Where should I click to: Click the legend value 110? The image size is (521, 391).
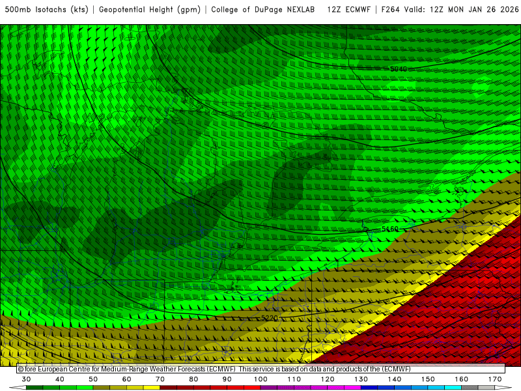click(x=294, y=379)
